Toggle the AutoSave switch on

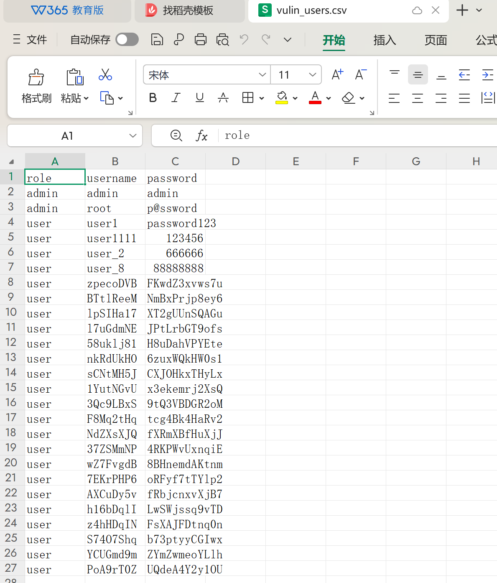(x=127, y=39)
